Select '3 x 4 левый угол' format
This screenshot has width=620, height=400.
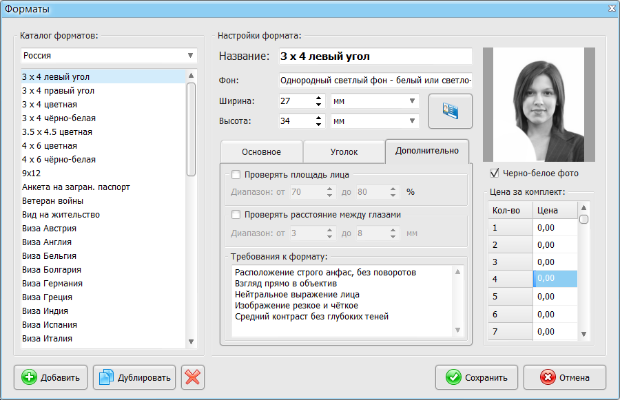[x=103, y=76]
